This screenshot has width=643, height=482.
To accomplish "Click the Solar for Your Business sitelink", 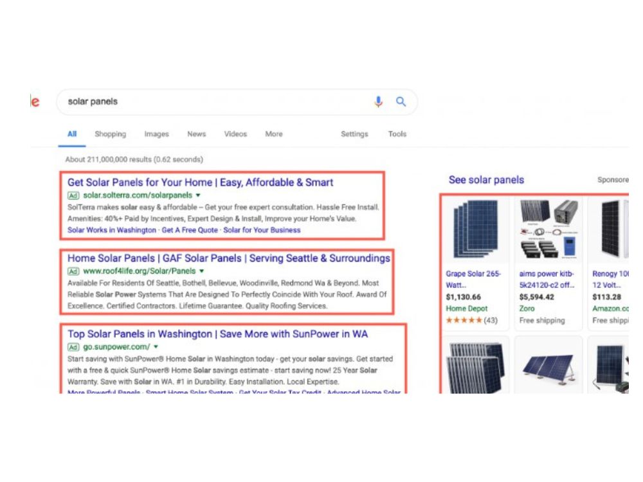I will (x=262, y=230).
